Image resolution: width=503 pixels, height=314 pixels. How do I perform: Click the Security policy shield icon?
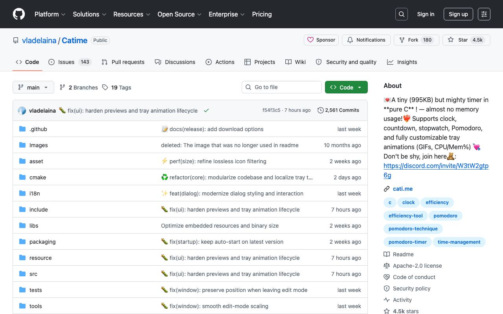(387, 288)
